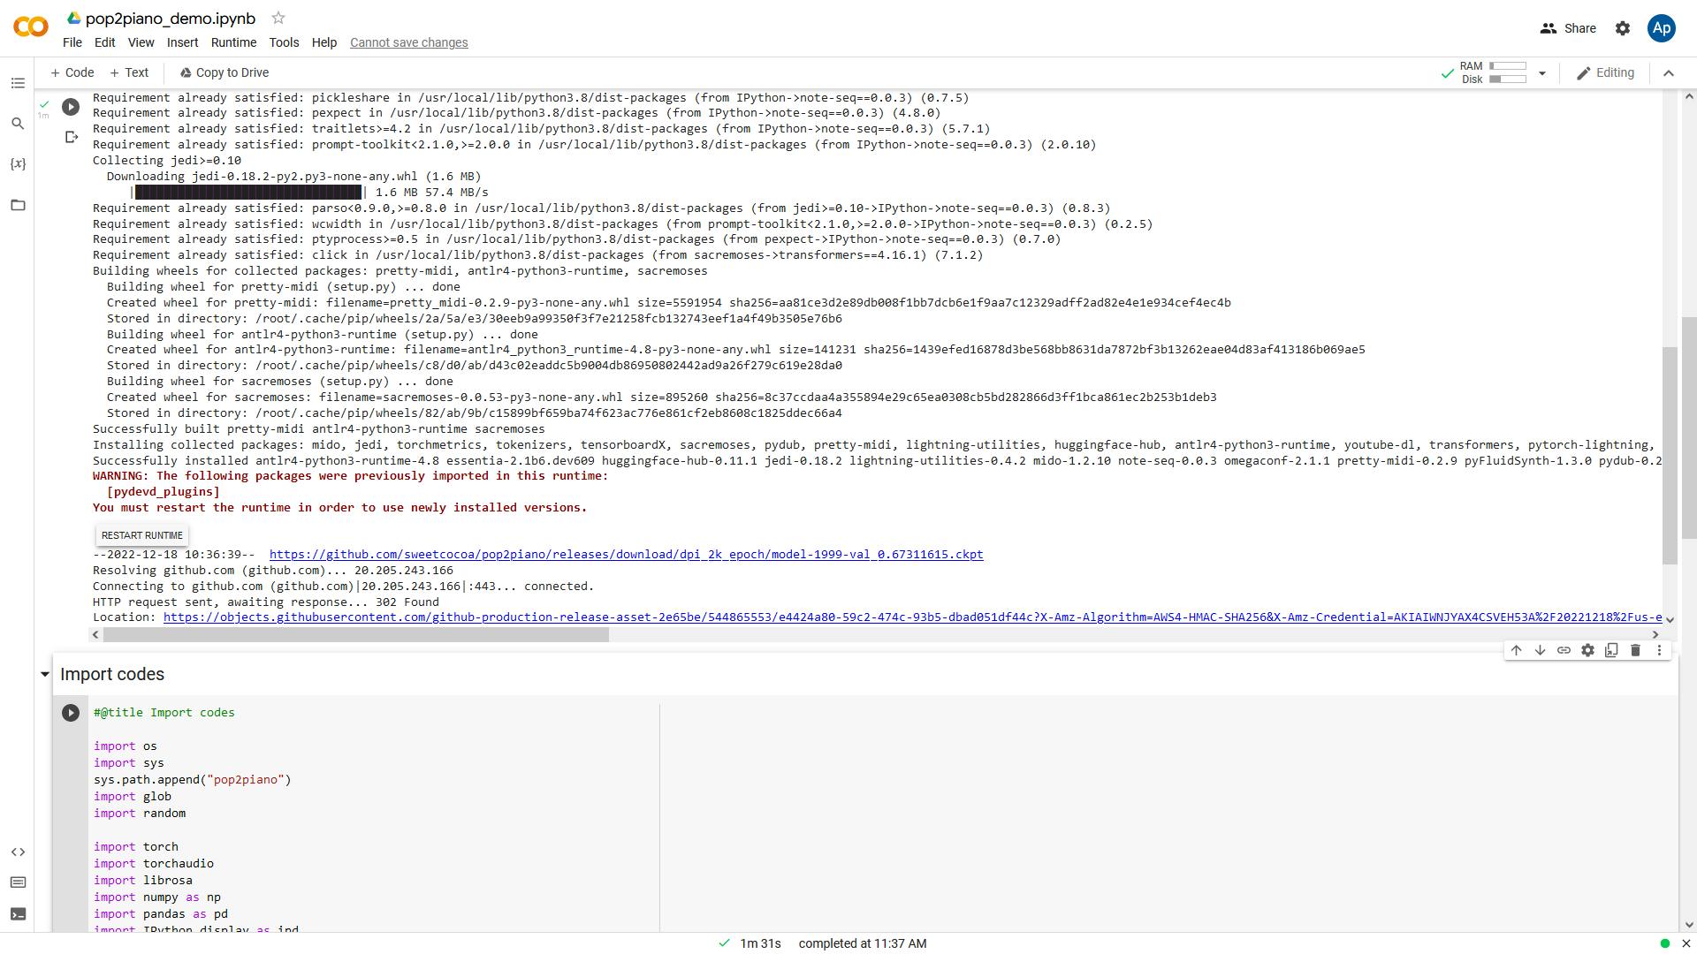Viewport: 1697px width, 954px height.
Task: Collapse the Import codes section
Action: (x=45, y=675)
